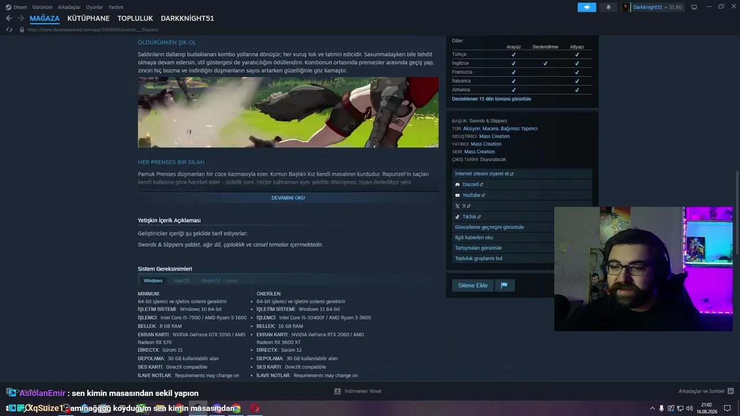Open the Mass Creation publisher link
Image resolution: width=740 pixels, height=416 pixels.
tap(486, 144)
